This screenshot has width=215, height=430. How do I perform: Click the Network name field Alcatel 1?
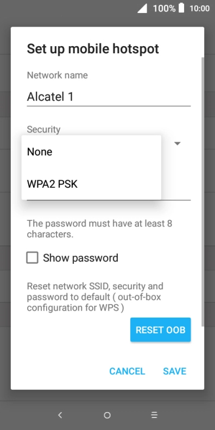[109, 97]
